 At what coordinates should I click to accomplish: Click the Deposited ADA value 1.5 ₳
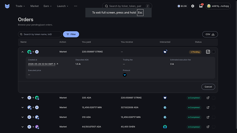click(x=78, y=64)
